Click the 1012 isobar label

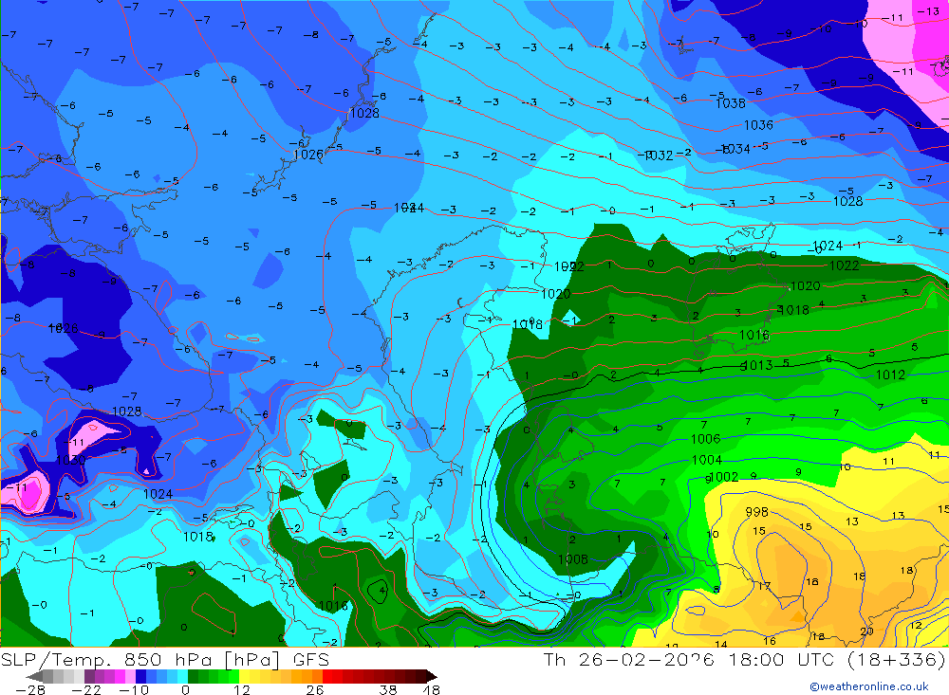click(x=890, y=375)
